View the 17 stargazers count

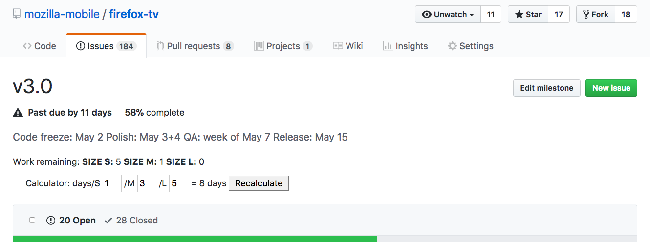point(559,14)
